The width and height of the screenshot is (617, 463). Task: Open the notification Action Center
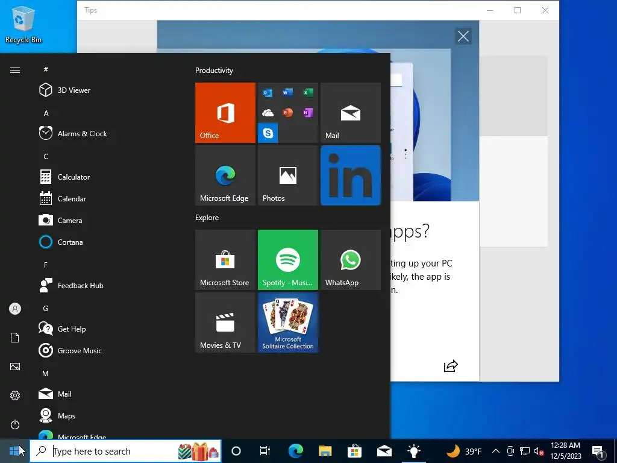[598, 451]
